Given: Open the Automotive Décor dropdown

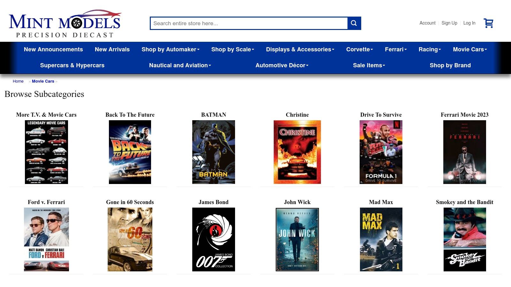Looking at the screenshot, I should [282, 65].
